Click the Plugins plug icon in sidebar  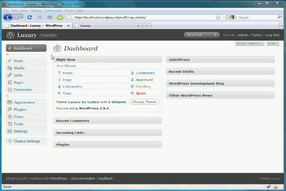[x=9, y=110]
